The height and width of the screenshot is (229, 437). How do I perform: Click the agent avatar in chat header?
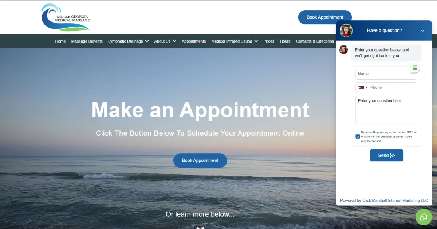tap(346, 31)
